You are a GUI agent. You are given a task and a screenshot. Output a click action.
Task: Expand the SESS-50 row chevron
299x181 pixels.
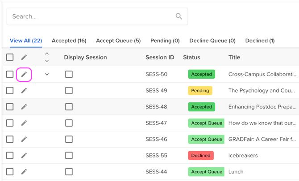47,74
